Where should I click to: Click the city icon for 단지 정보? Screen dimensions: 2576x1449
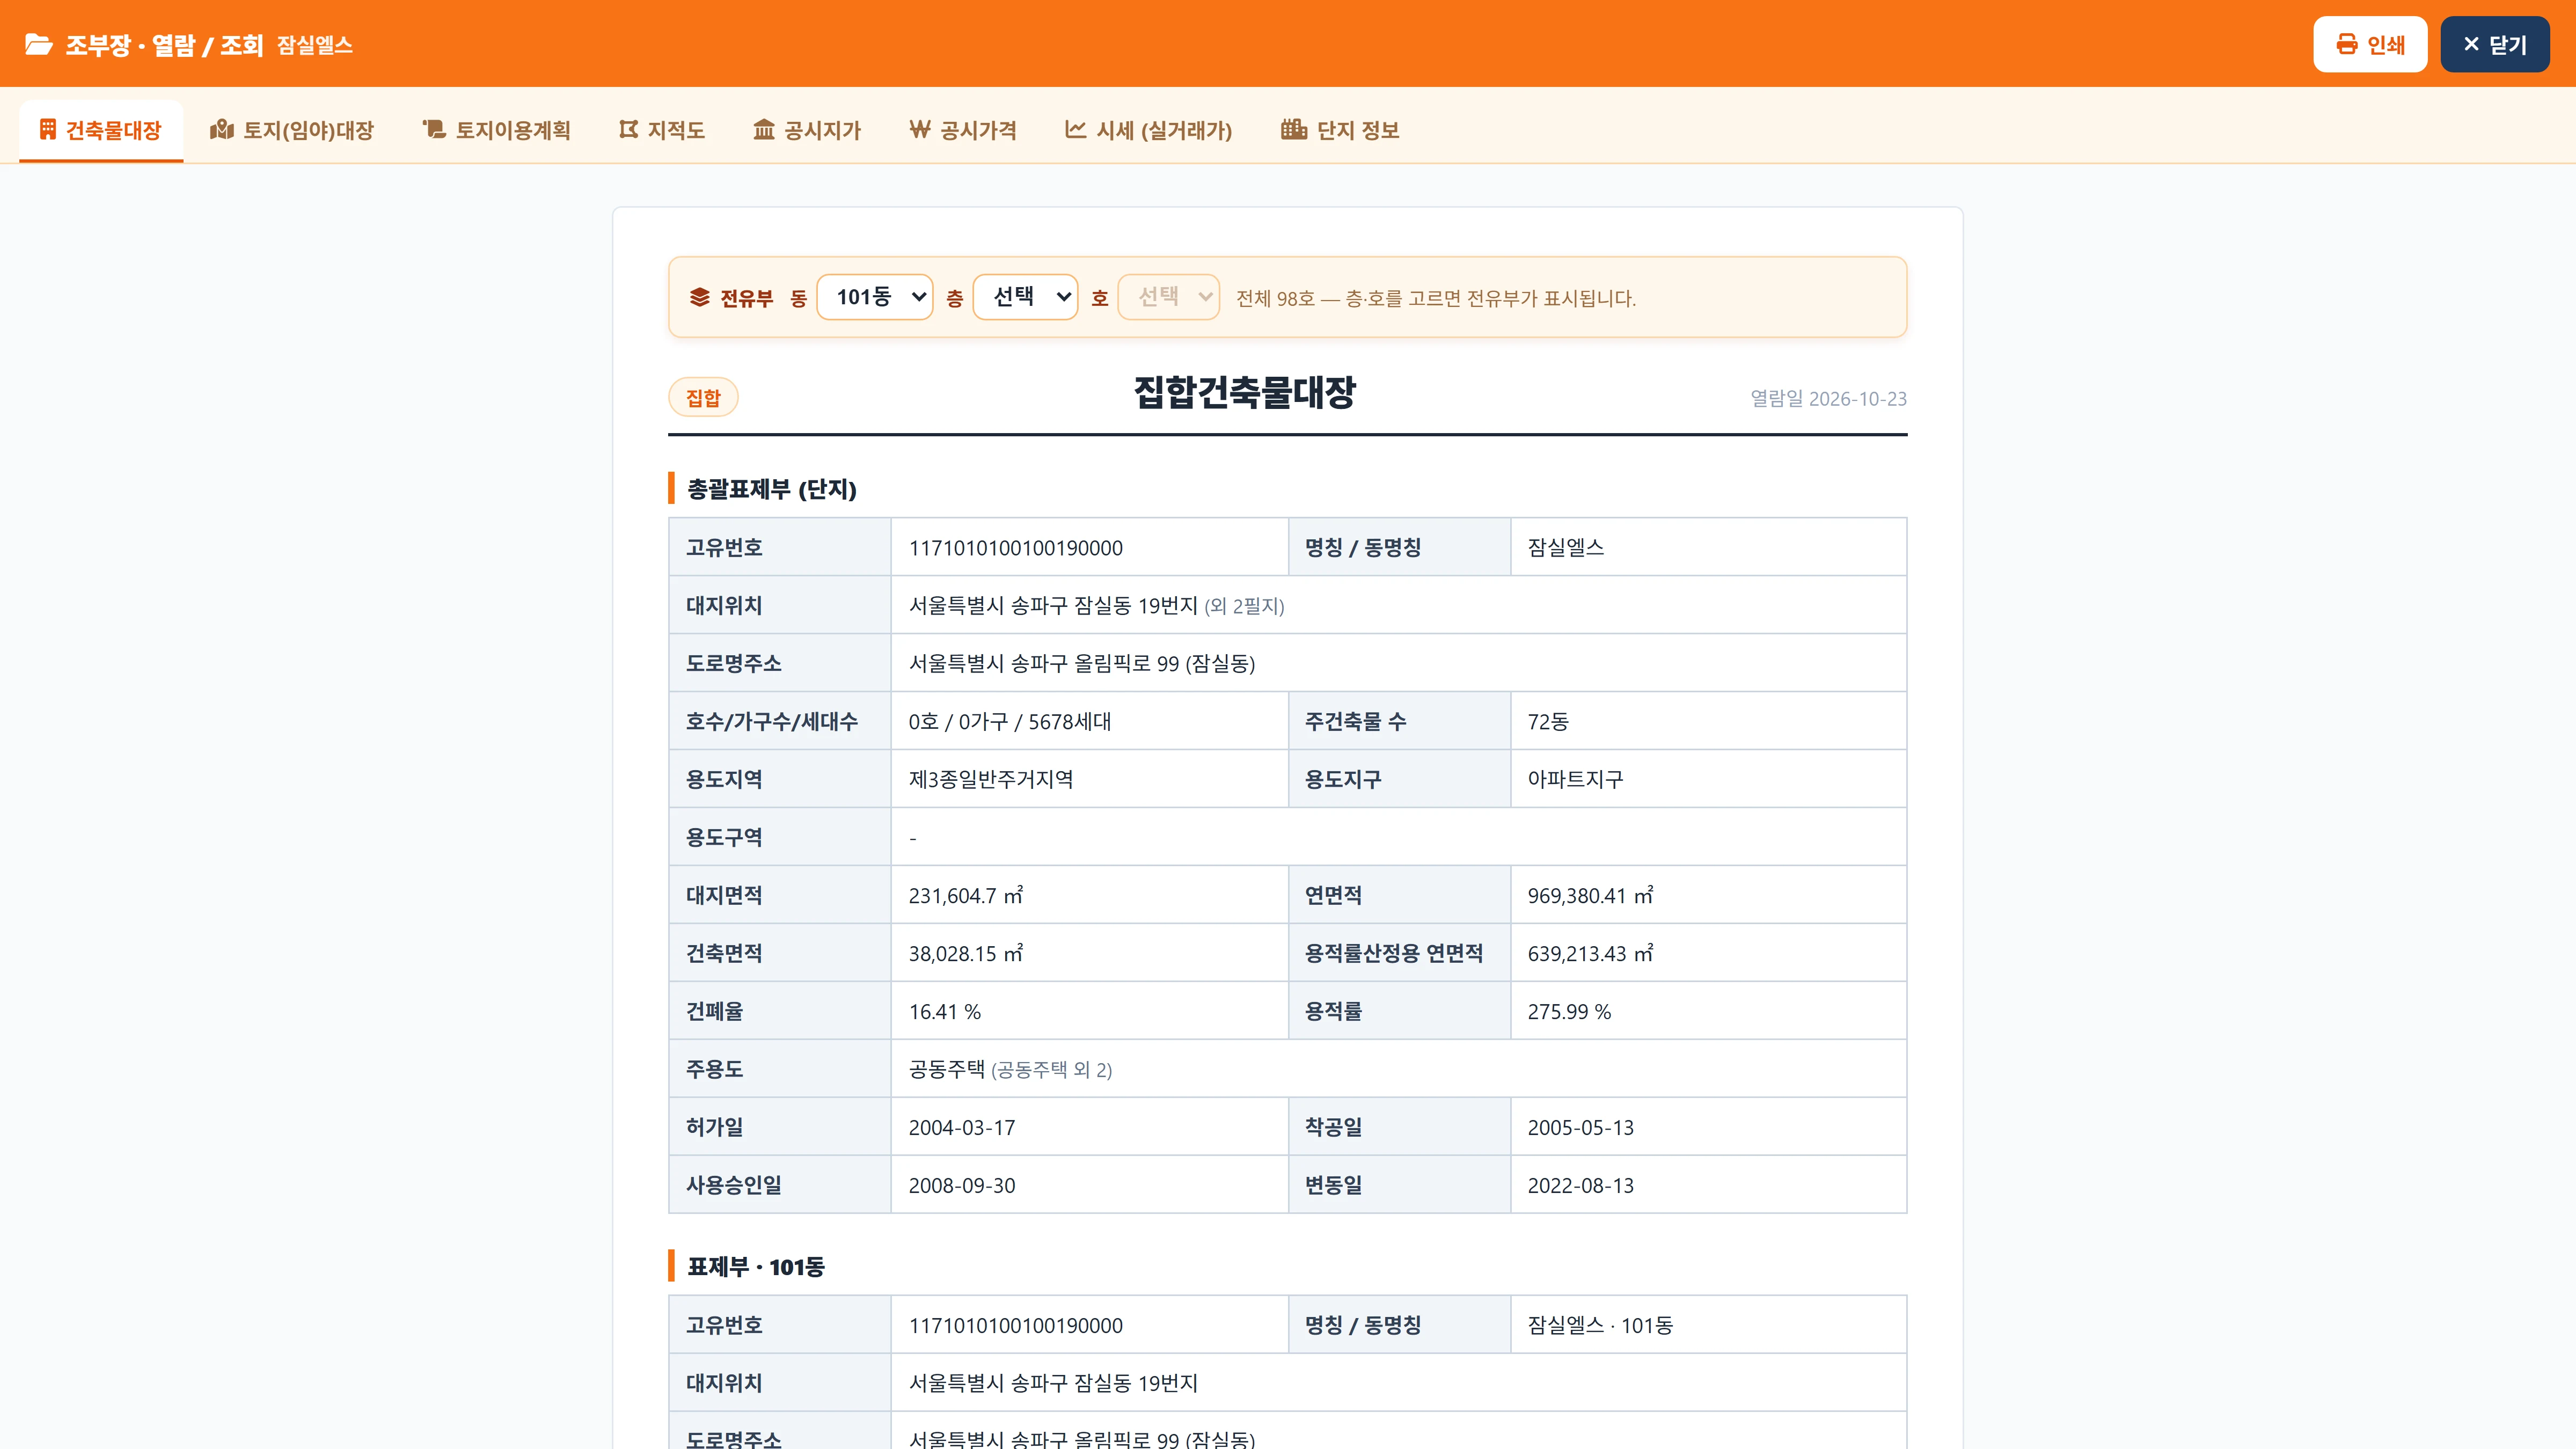coord(1294,129)
